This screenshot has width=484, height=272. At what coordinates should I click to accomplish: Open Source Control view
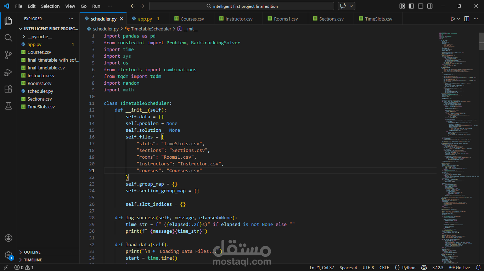point(8,55)
